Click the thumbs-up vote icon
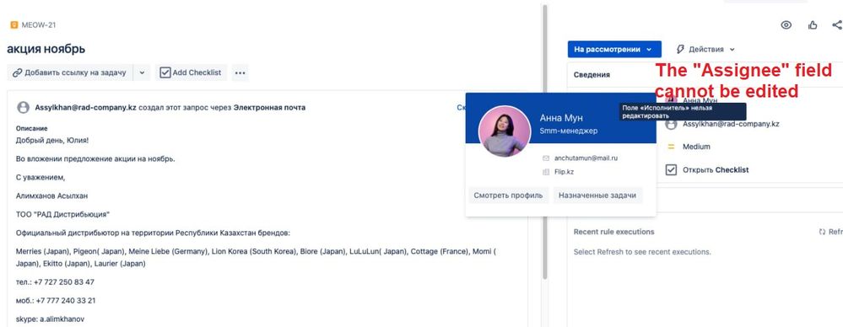This screenshot has height=327, width=843. coord(813,24)
